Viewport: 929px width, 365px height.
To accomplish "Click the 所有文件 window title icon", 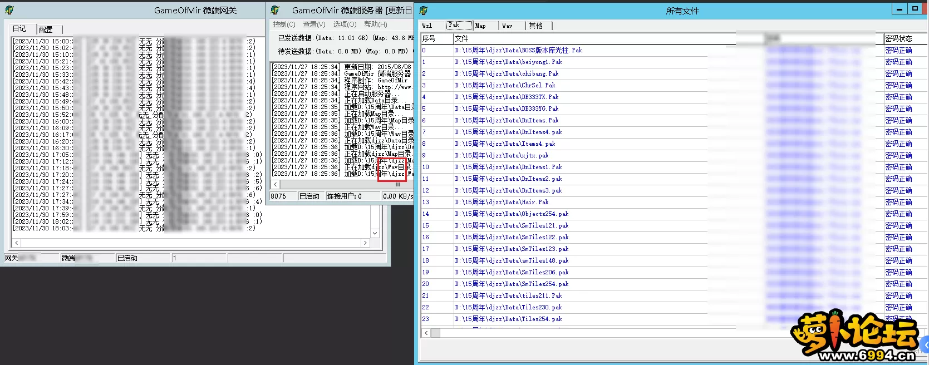I will 424,11.
